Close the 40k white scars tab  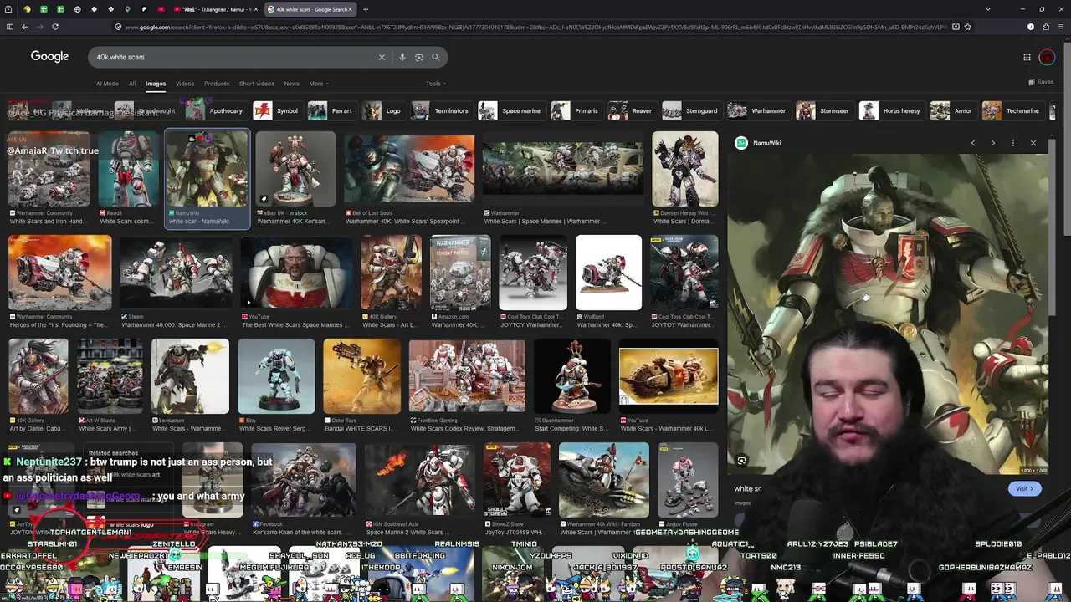pyautogui.click(x=350, y=9)
